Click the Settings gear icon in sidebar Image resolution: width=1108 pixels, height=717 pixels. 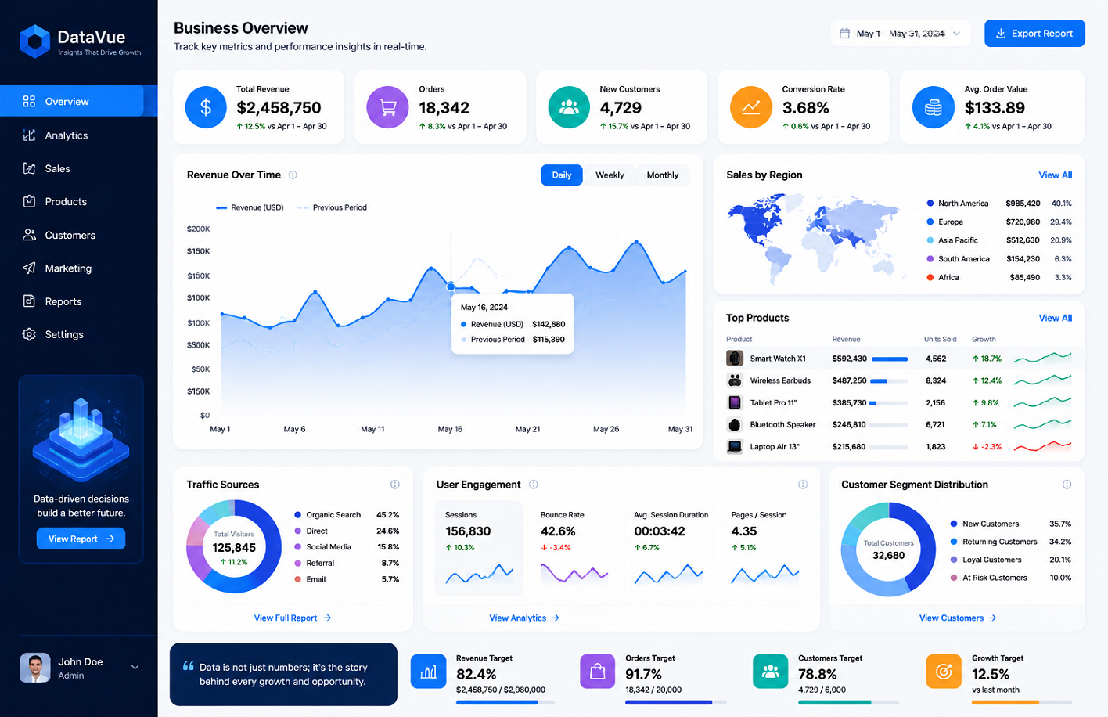click(29, 334)
